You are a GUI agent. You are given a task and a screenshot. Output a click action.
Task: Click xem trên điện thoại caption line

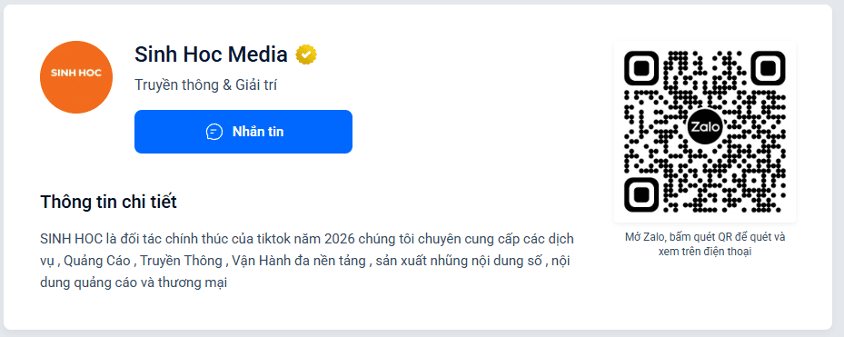pyautogui.click(x=705, y=252)
